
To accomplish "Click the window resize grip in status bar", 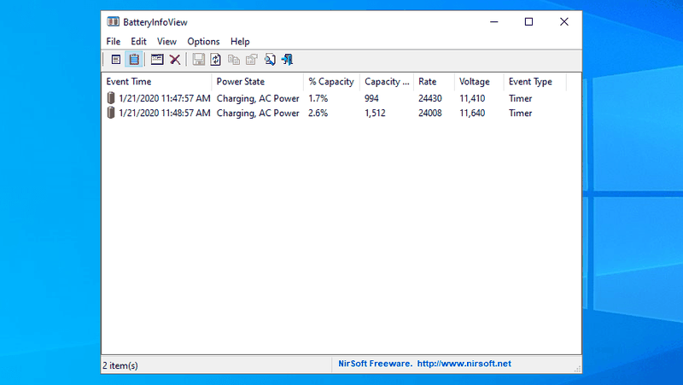I will coord(577,369).
